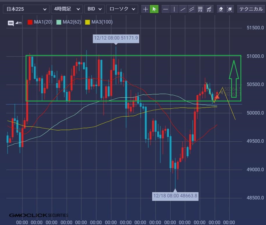Pick the trend line drawing tool
Viewport: 266px width, 225px height.
(183, 9)
